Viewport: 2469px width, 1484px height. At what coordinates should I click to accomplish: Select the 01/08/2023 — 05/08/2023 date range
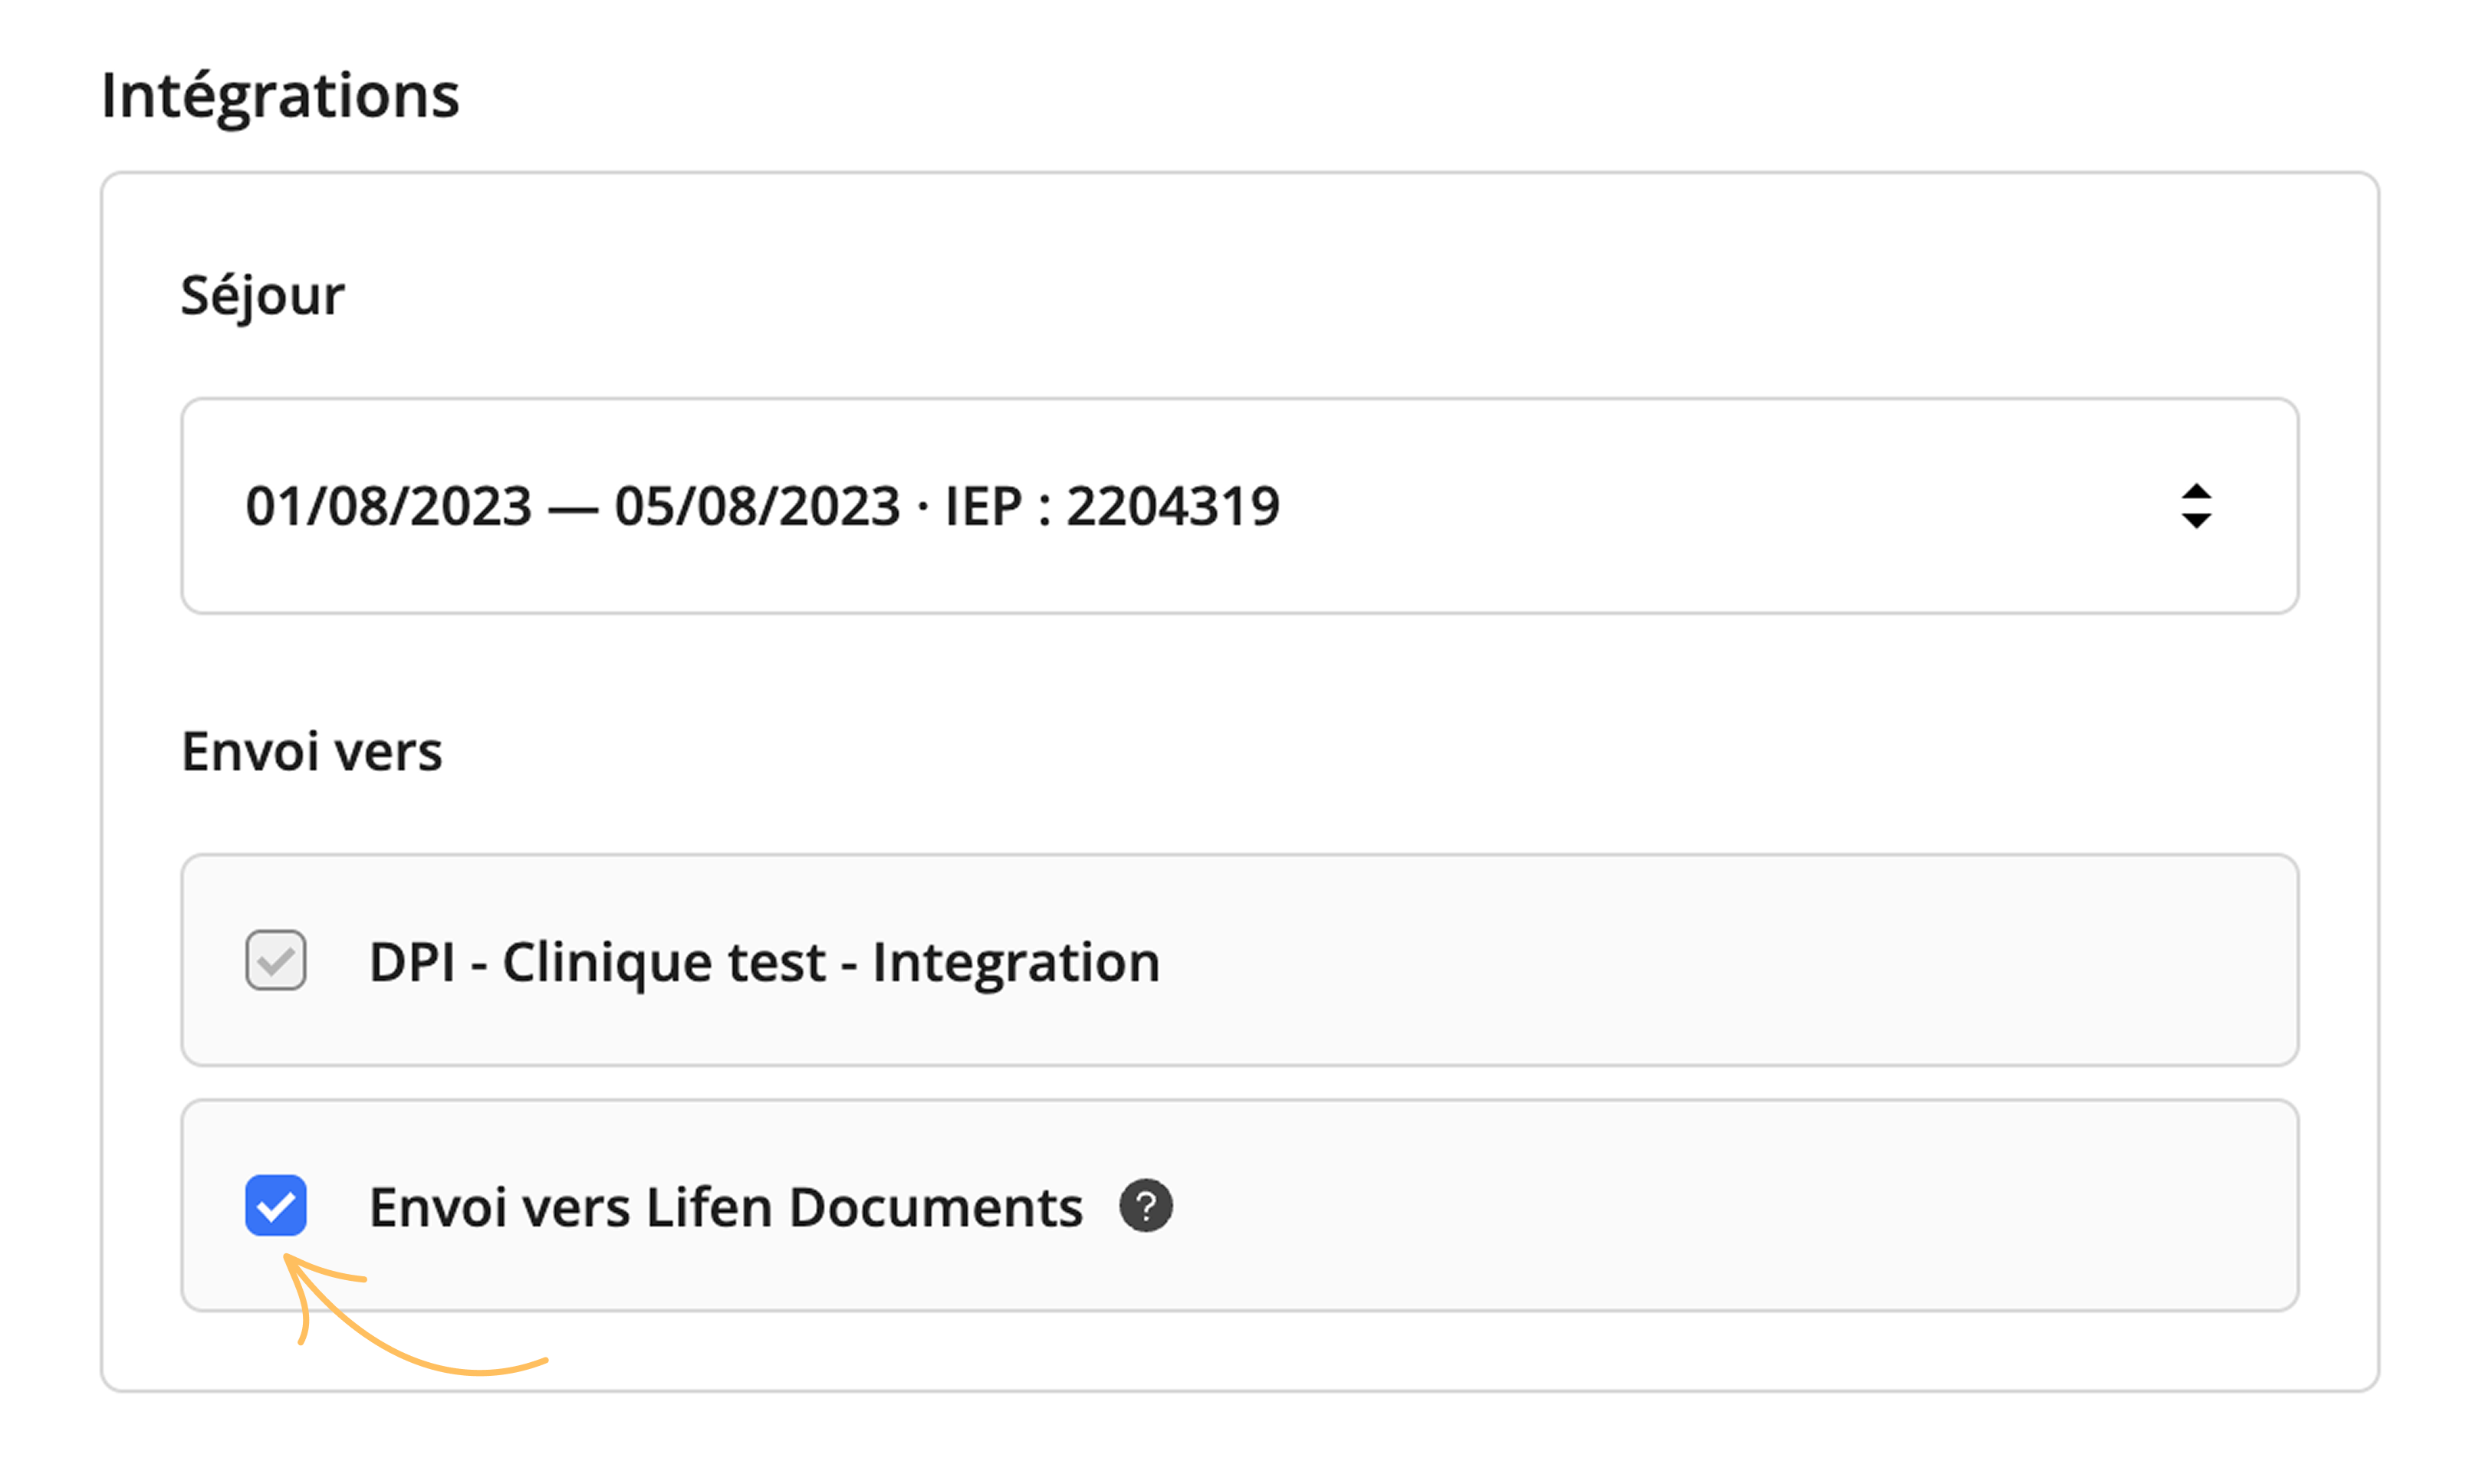(x=573, y=506)
